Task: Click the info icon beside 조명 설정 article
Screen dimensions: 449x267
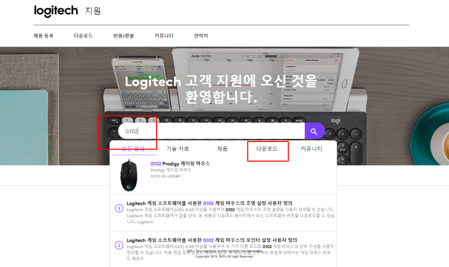Action: click(x=119, y=208)
